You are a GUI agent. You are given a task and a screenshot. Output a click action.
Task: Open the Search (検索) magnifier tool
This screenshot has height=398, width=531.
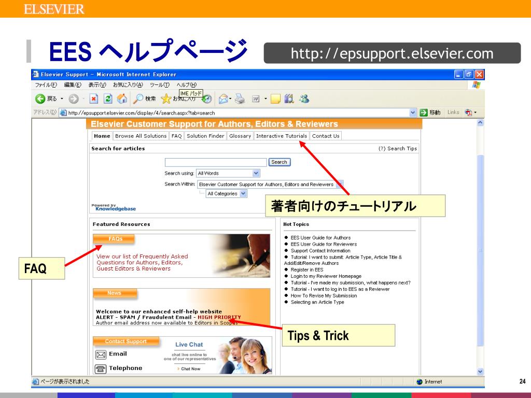point(144,99)
